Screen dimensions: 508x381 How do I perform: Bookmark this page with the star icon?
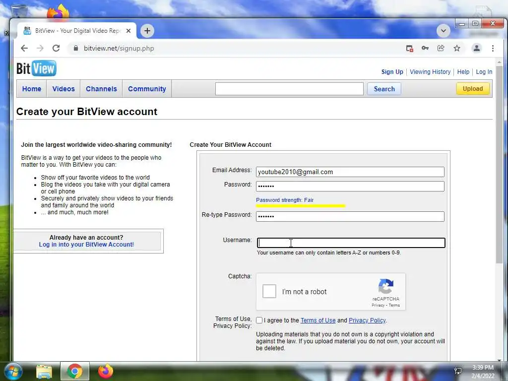click(457, 48)
